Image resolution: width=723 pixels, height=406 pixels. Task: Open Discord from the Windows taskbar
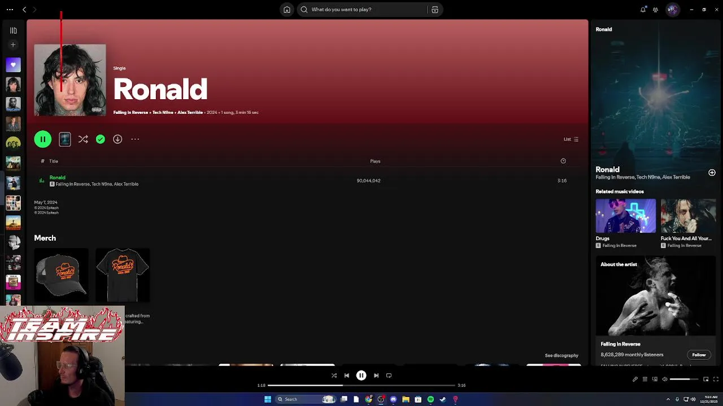[x=394, y=399]
